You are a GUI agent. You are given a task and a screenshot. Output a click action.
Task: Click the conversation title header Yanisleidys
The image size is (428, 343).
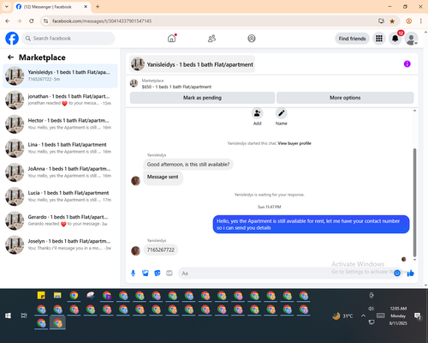click(192, 64)
